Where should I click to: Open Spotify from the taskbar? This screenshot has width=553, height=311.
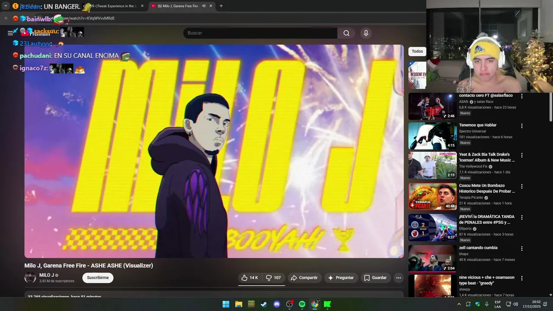pos(302,304)
